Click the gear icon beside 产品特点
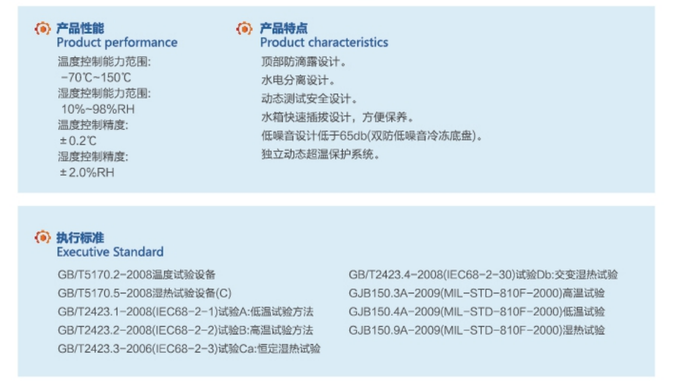The width and height of the screenshot is (676, 381). coord(244,29)
